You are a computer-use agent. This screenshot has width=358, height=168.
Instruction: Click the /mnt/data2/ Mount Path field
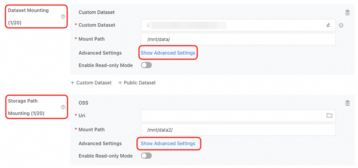point(238,130)
